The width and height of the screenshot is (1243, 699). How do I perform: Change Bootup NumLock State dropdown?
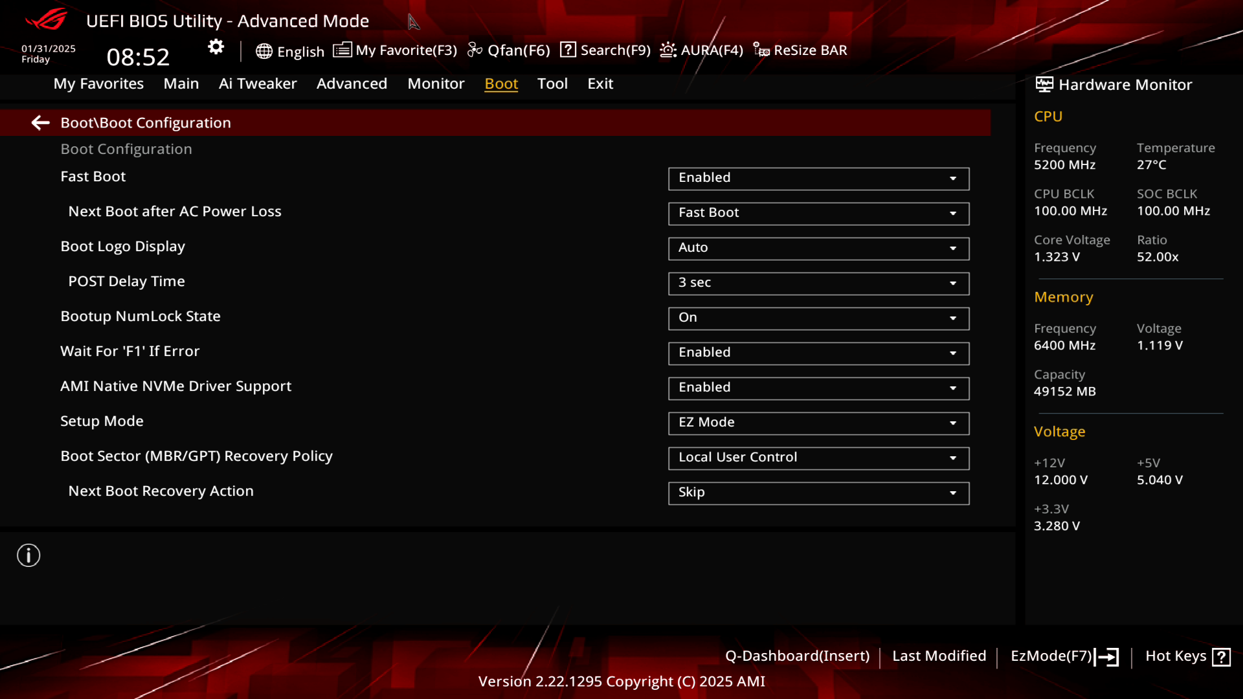pos(818,318)
